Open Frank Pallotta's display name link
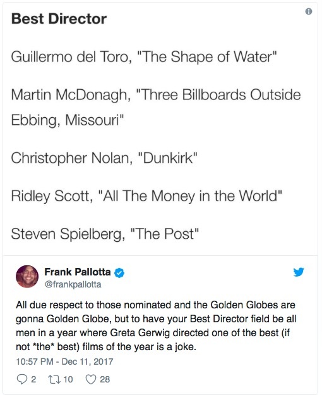Viewport: 322px width, 397px height. point(78,272)
